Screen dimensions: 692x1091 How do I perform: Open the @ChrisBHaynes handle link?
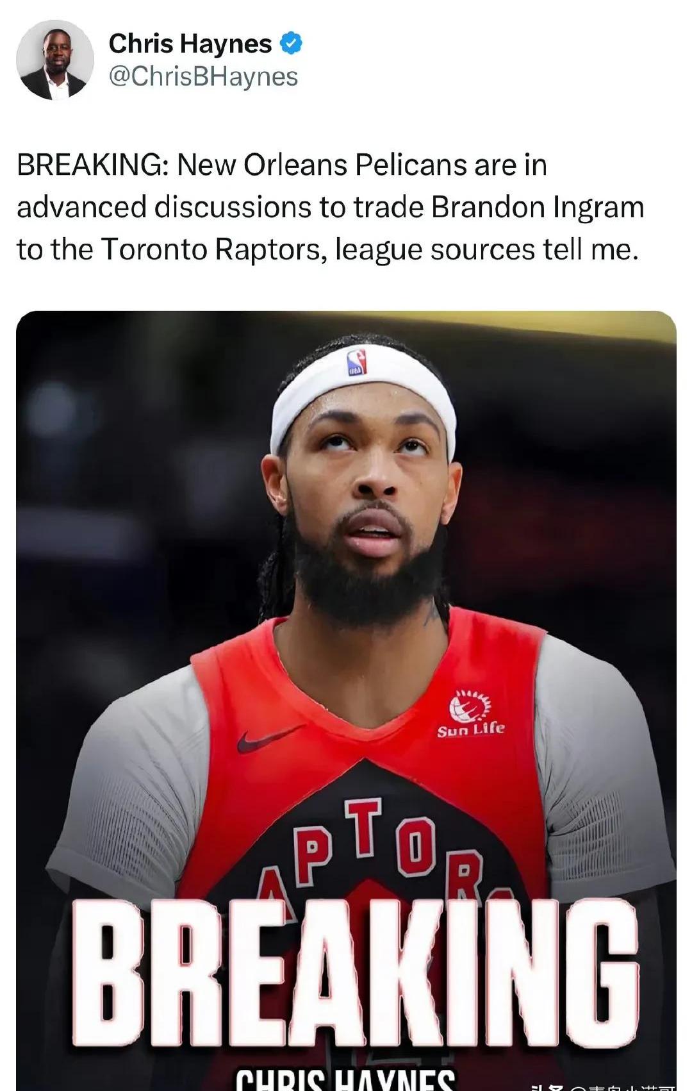204,76
